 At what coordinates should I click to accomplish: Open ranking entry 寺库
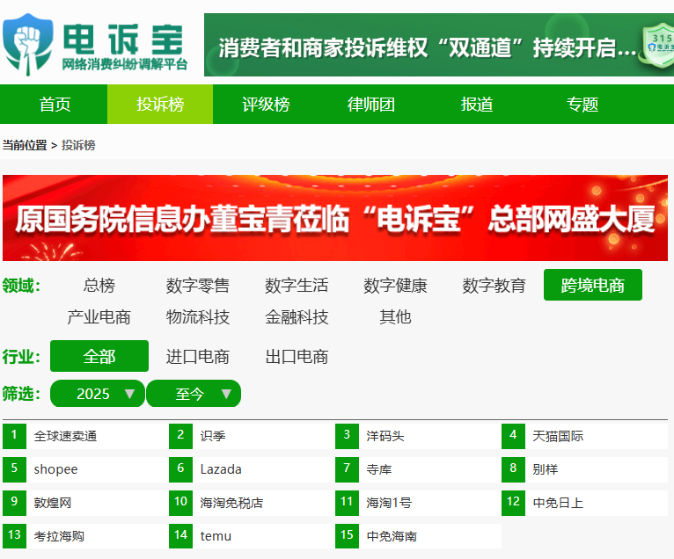(379, 469)
